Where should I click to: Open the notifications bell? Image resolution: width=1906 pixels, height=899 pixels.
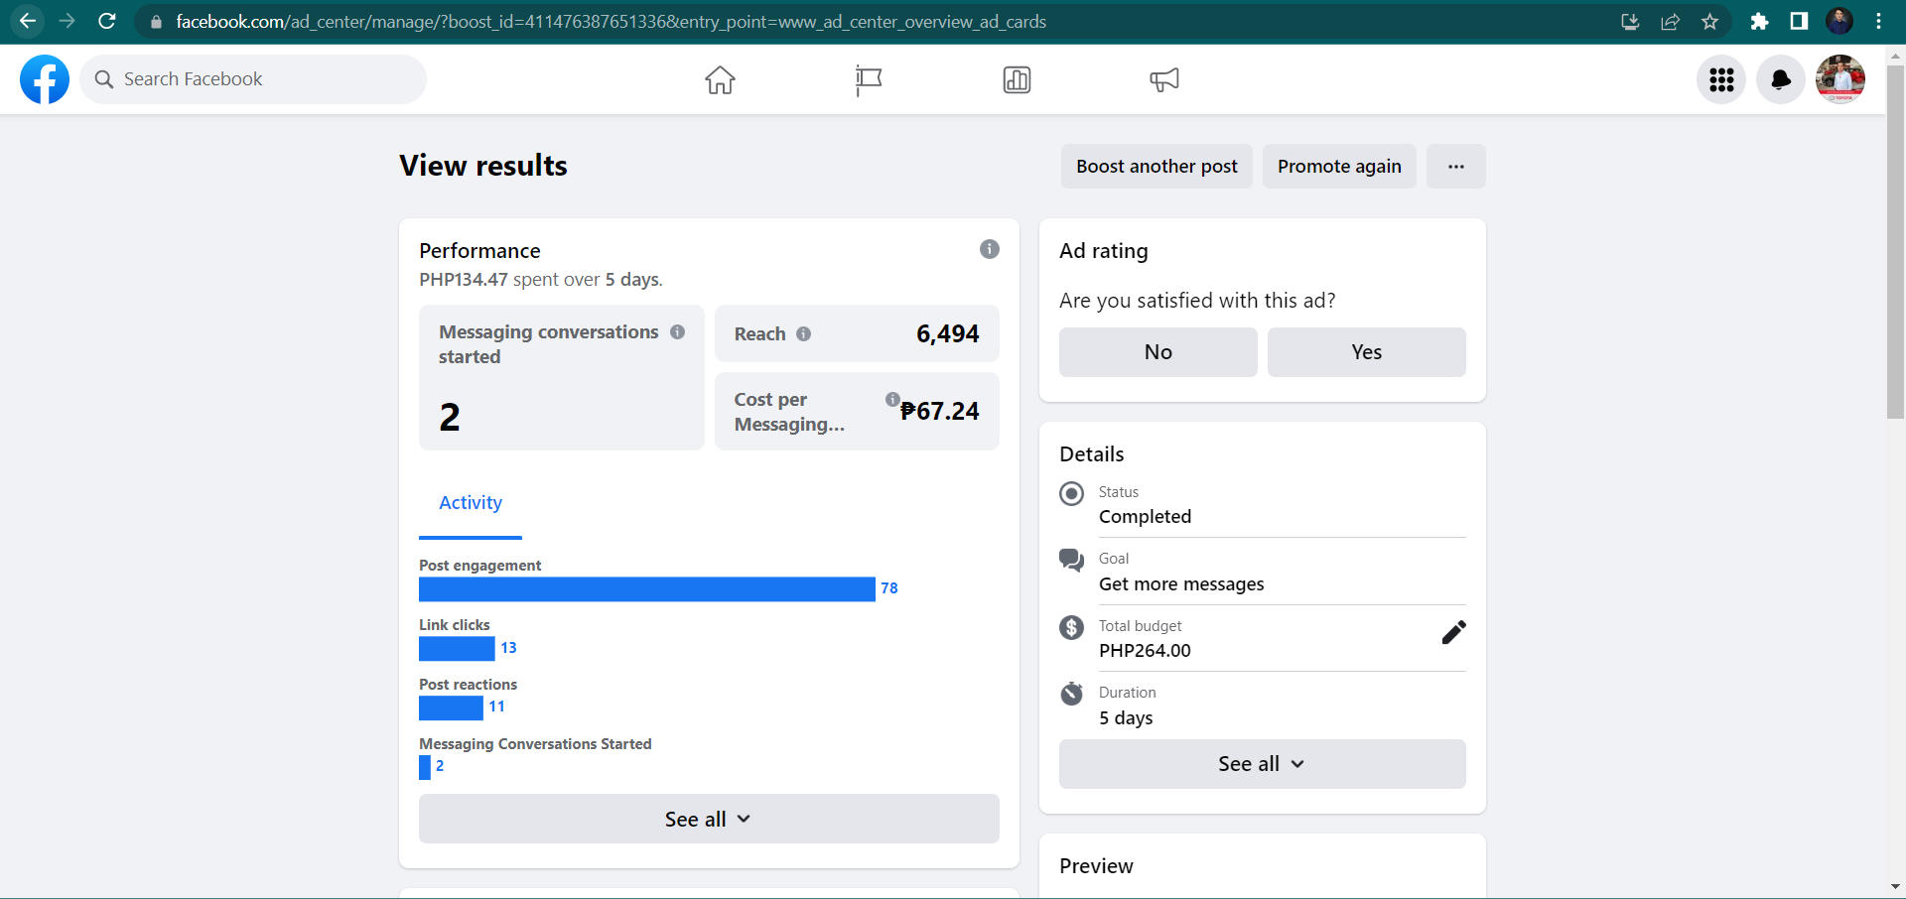pyautogui.click(x=1781, y=79)
